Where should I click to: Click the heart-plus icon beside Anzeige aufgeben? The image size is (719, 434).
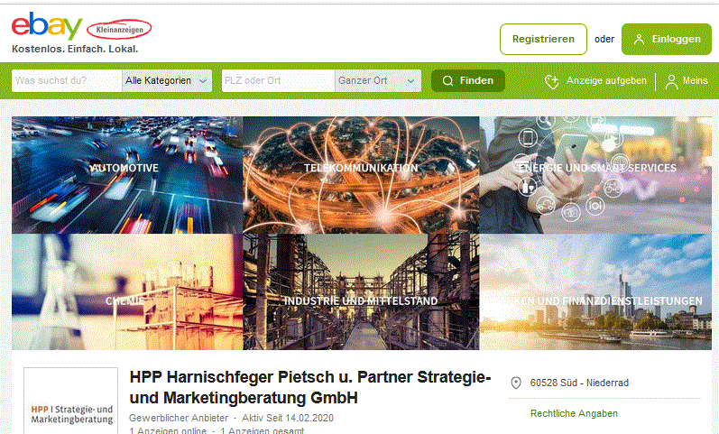click(x=551, y=82)
